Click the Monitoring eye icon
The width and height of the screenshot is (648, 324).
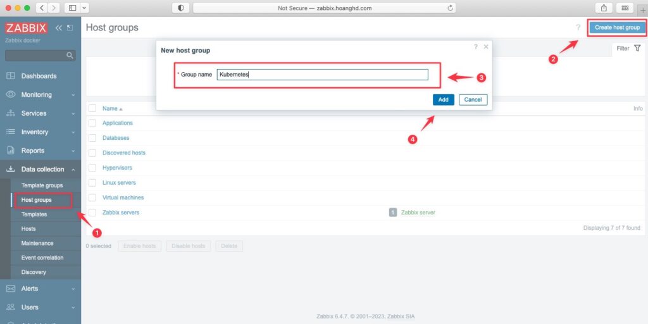click(x=11, y=95)
